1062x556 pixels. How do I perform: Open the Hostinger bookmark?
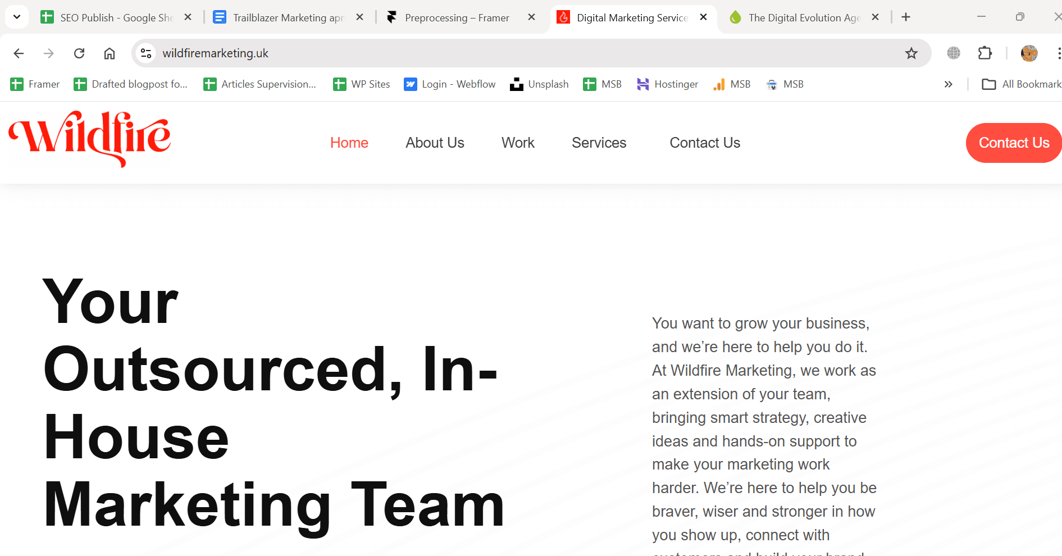coord(667,84)
